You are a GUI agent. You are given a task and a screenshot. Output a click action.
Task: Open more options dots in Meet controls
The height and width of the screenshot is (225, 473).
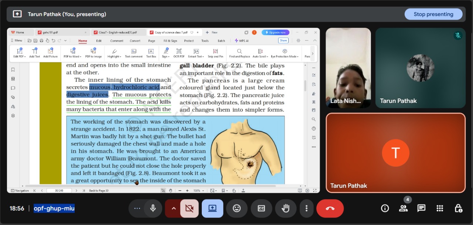[x=306, y=208]
